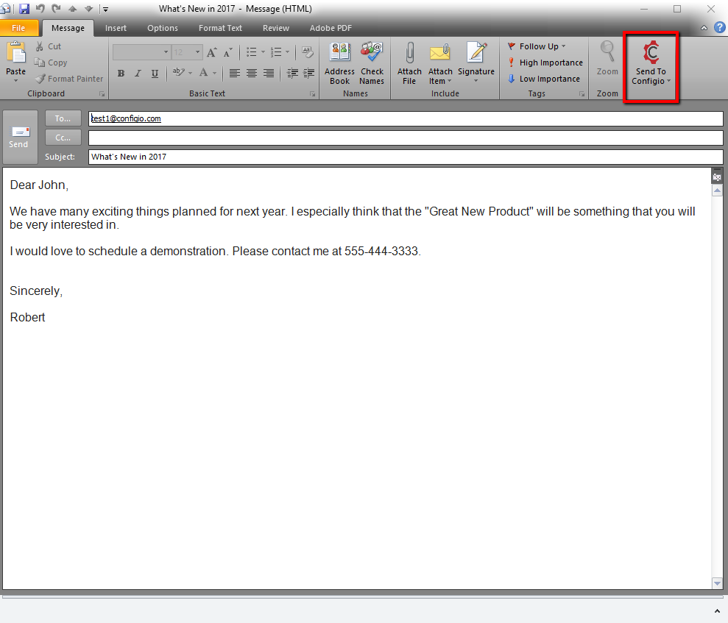The width and height of the screenshot is (728, 623).
Task: Go to previous item arrow
Action: coord(72,9)
